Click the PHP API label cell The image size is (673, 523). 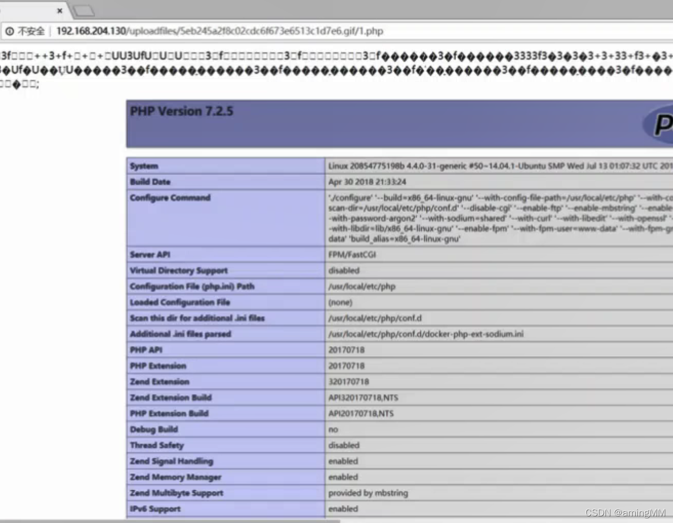click(x=226, y=350)
